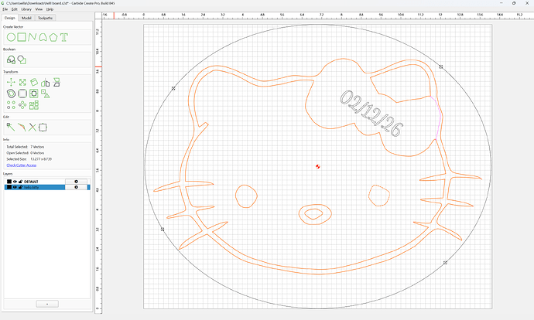This screenshot has height=320, width=534.
Task: Open the Help menu
Action: point(50,9)
